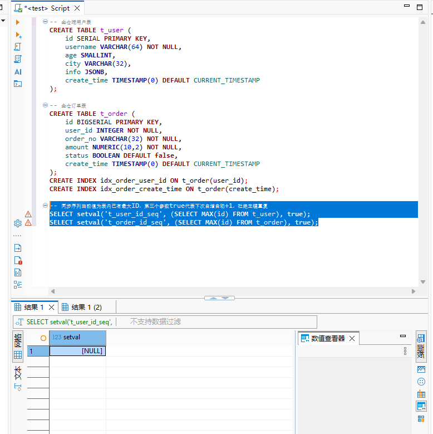Click the horizontal scrollbar right arrow

(x=414, y=291)
